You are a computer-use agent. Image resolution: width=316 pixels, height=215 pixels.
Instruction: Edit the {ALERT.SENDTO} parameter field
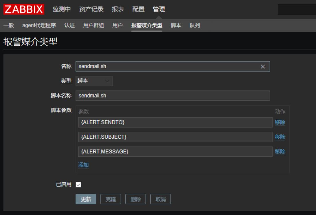pos(175,122)
